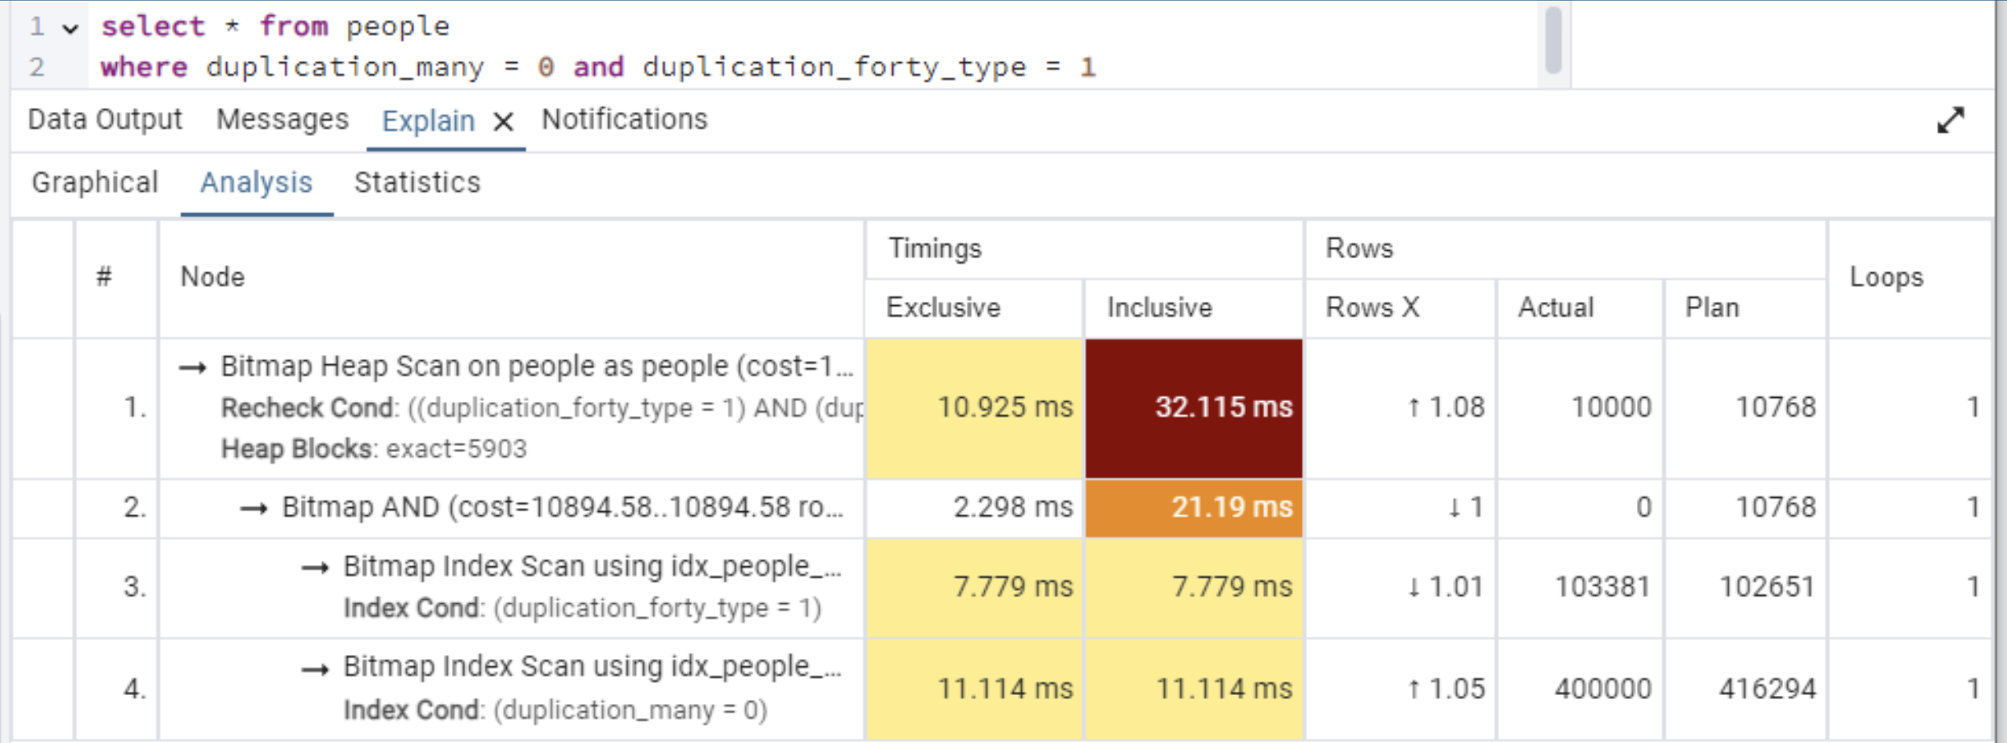This screenshot has height=743, width=2007.
Task: Click the ↑ 1.08 Rows X cell
Action: point(1401,408)
